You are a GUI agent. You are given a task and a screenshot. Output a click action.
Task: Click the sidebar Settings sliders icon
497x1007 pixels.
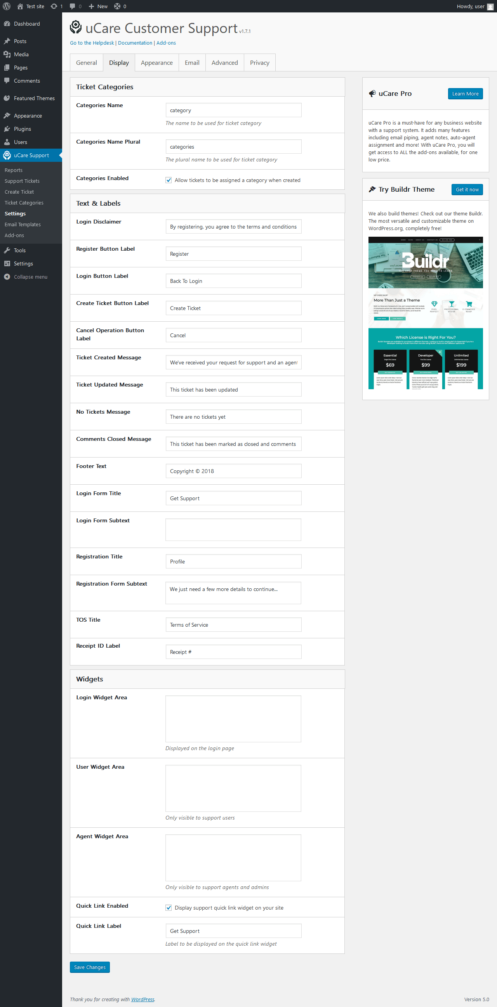(x=7, y=264)
